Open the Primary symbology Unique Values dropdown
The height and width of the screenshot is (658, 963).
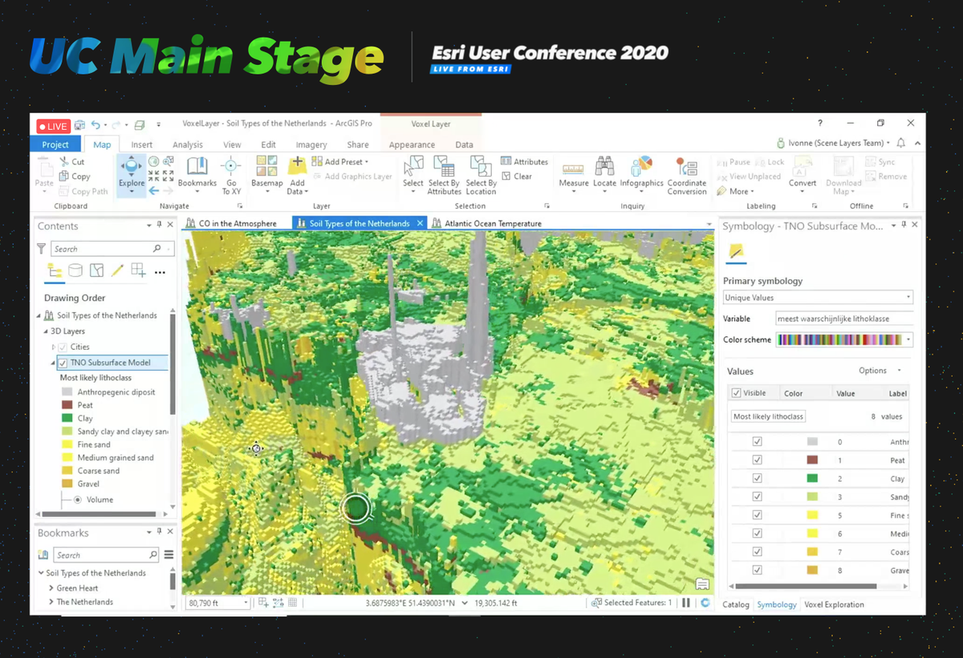(818, 298)
